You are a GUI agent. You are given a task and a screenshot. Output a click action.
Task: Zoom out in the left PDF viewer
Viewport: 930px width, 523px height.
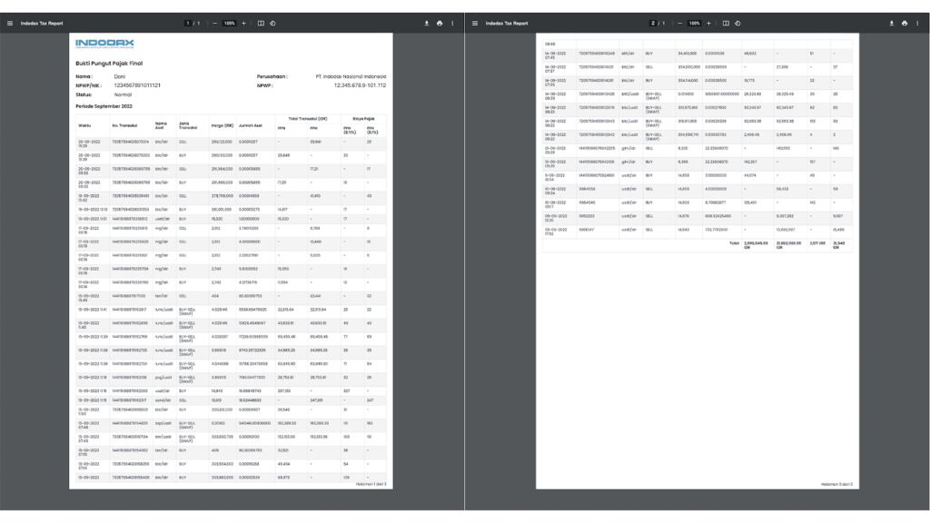[214, 23]
